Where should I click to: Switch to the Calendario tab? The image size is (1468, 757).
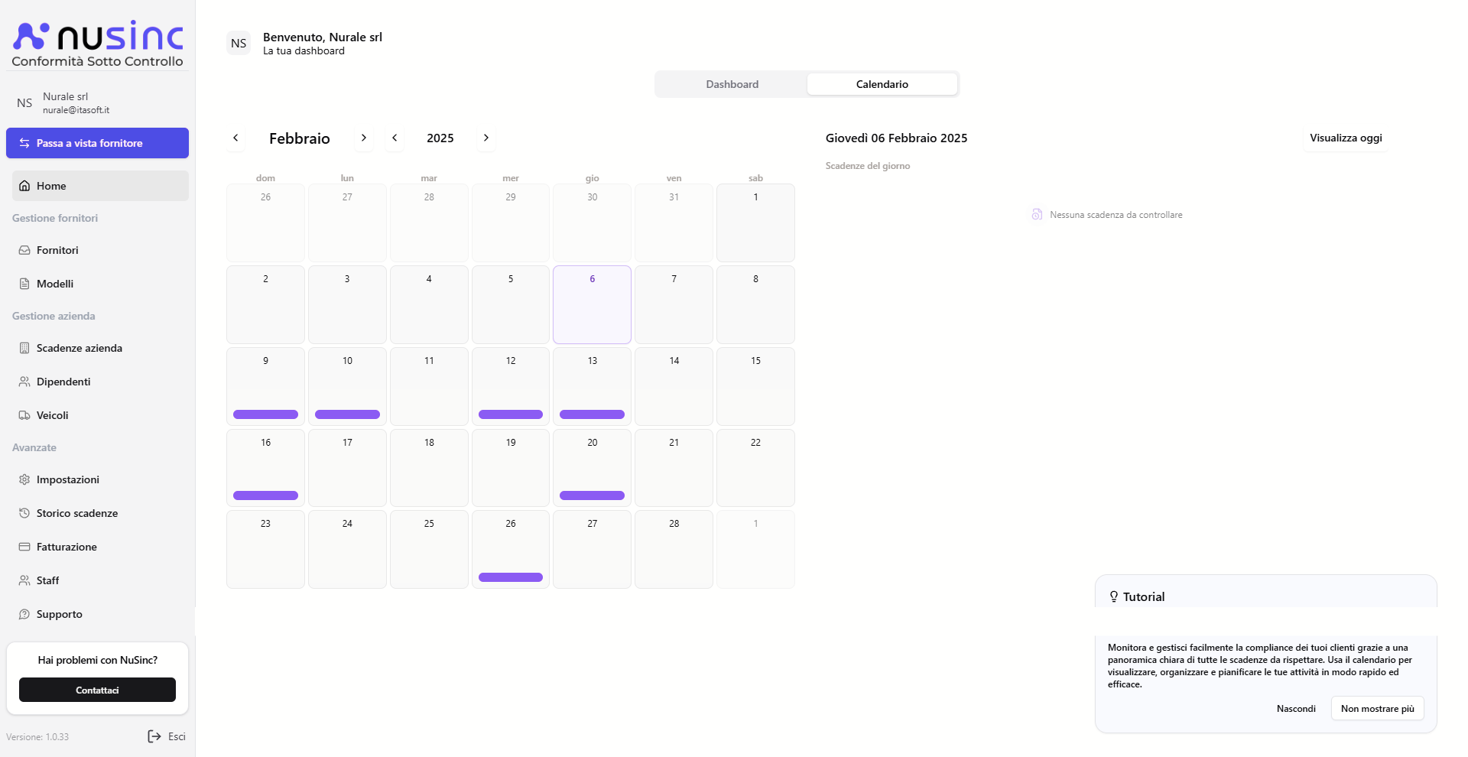pos(882,84)
